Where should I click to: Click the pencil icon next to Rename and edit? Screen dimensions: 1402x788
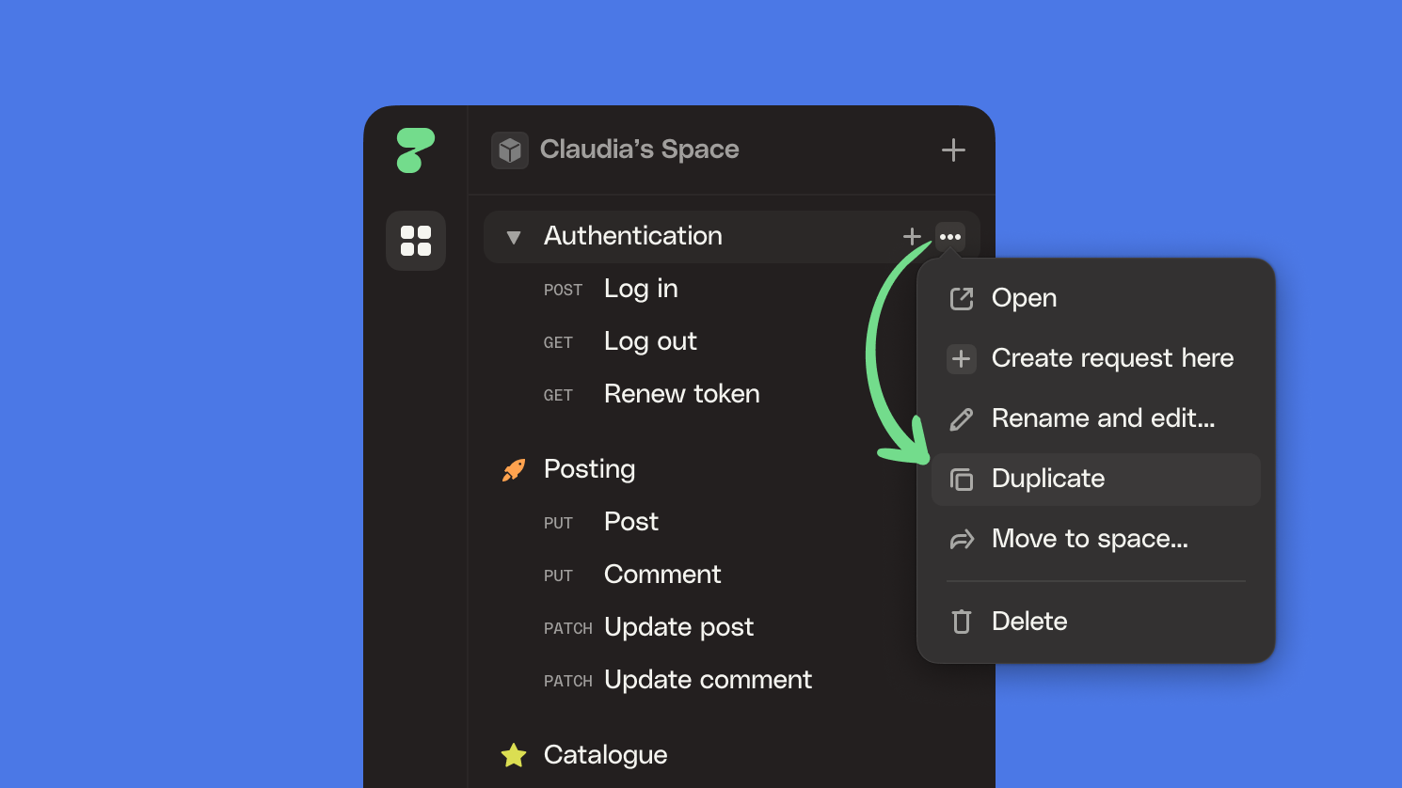(961, 418)
